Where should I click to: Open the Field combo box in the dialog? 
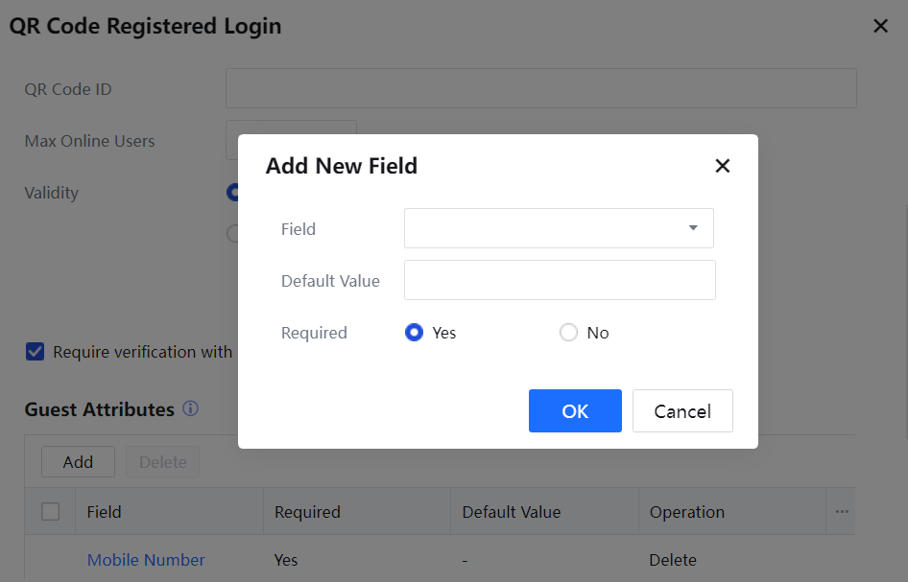click(x=547, y=228)
